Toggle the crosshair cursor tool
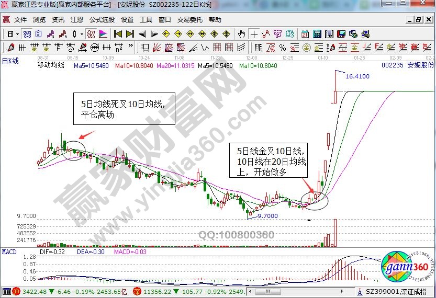The image size is (436, 298). pos(253,34)
